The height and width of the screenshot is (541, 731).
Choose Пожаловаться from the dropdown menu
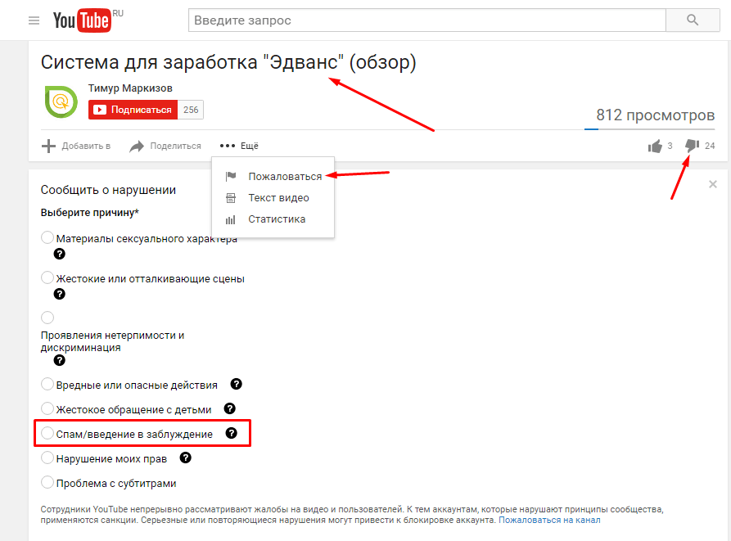(273, 176)
